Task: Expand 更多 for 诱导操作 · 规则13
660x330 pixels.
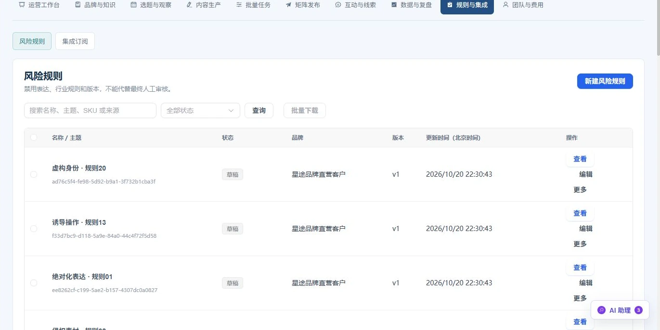Action: click(x=580, y=244)
